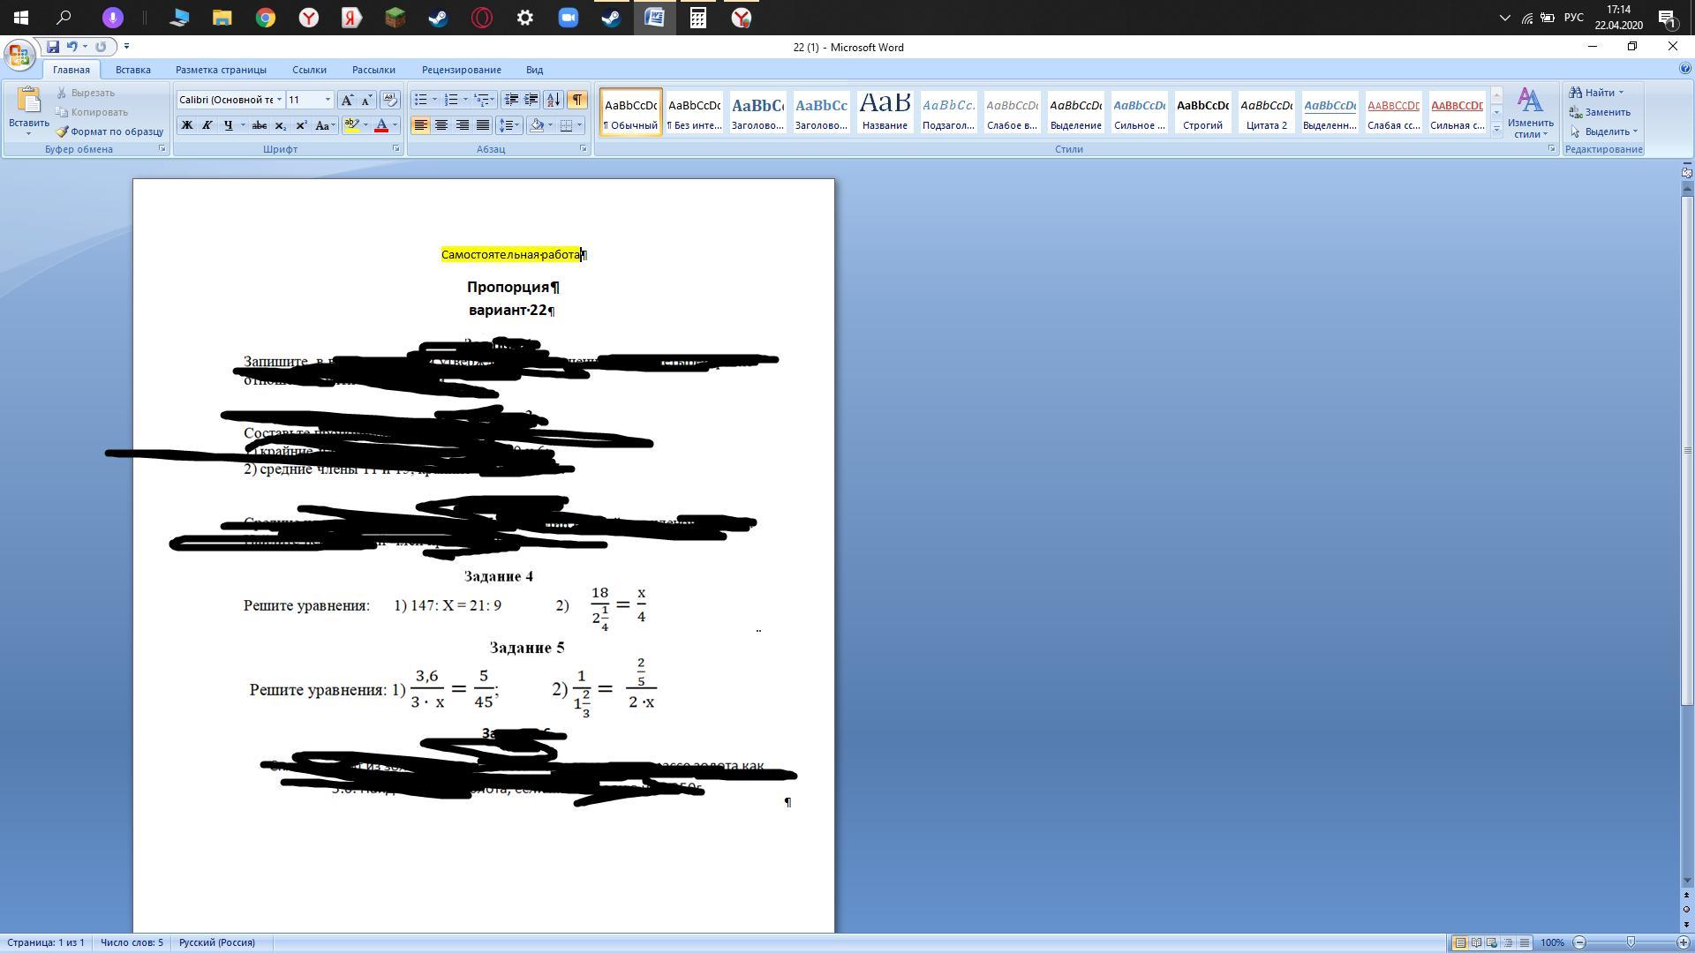The image size is (1695, 953).
Task: Click the Format Painter (Формат по образцу) button
Action: point(110,131)
